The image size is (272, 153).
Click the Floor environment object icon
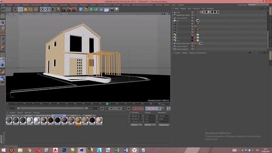pyautogui.click(x=106, y=9)
